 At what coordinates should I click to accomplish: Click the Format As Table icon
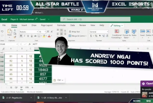[x=127, y=32]
